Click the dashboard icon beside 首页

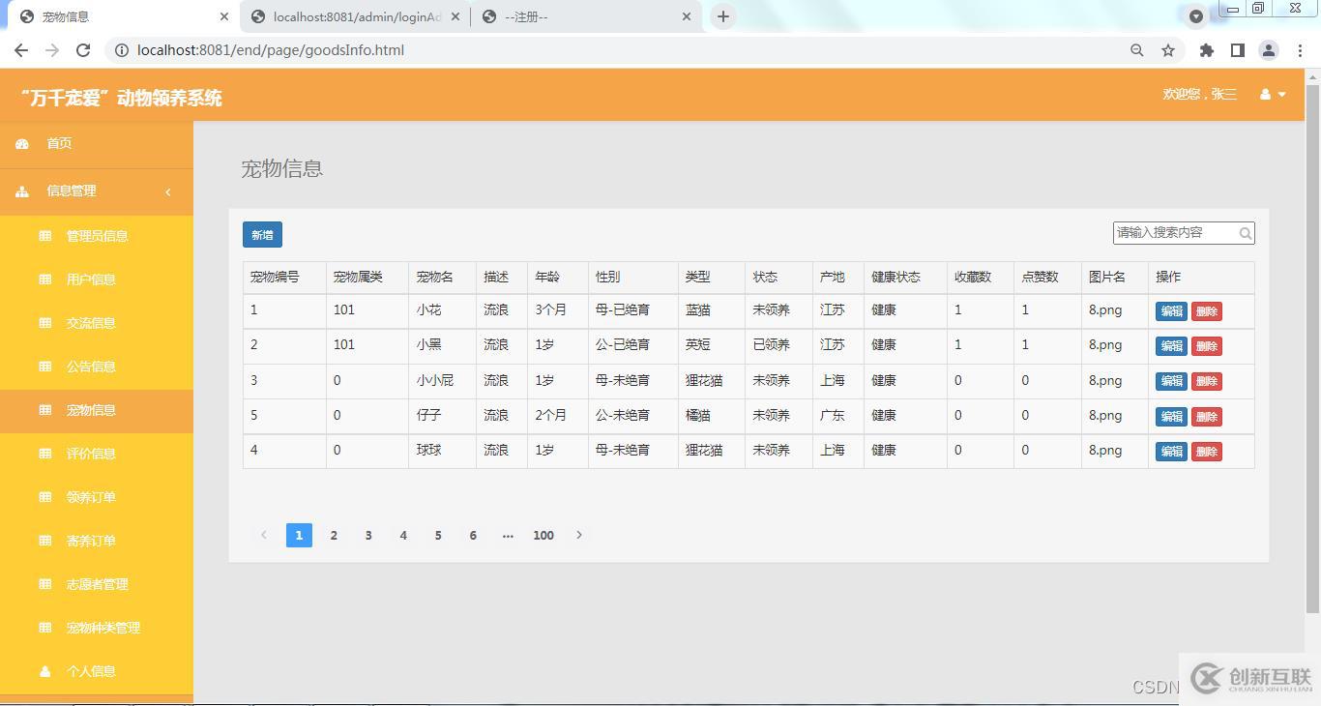pyautogui.click(x=22, y=143)
